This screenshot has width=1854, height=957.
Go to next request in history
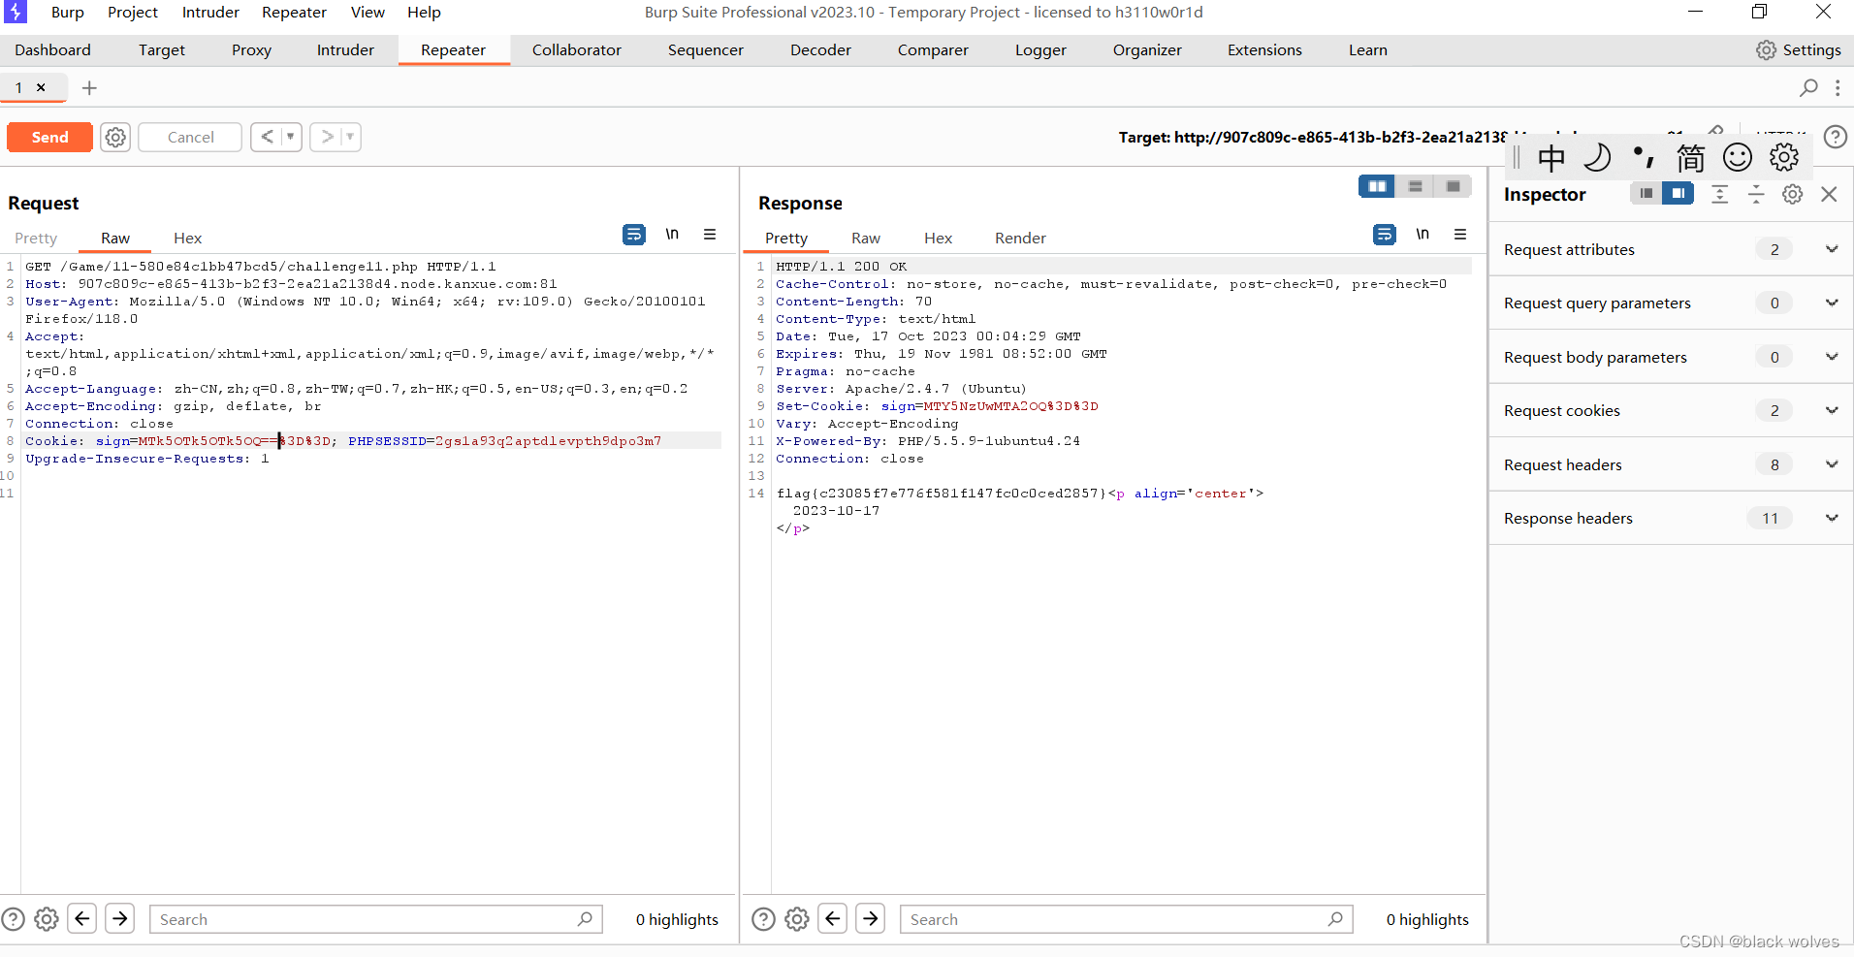click(x=327, y=137)
